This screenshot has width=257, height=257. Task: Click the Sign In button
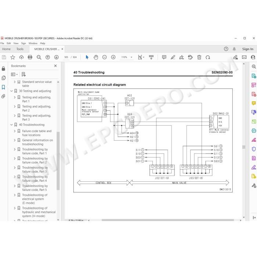click(x=248, y=49)
